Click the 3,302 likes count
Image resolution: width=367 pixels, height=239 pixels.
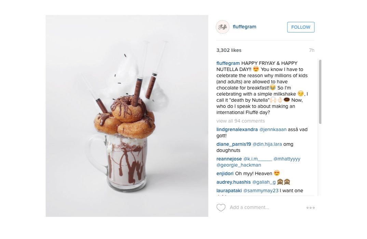point(229,50)
